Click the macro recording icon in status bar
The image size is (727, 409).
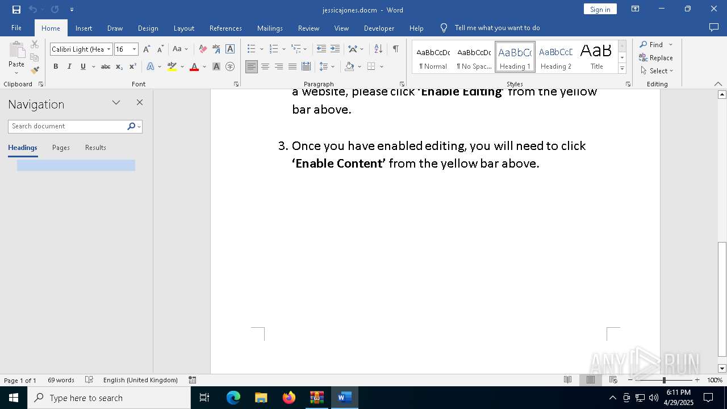click(x=193, y=380)
